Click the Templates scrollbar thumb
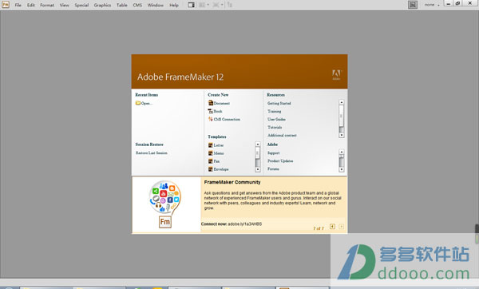 tap(258, 152)
